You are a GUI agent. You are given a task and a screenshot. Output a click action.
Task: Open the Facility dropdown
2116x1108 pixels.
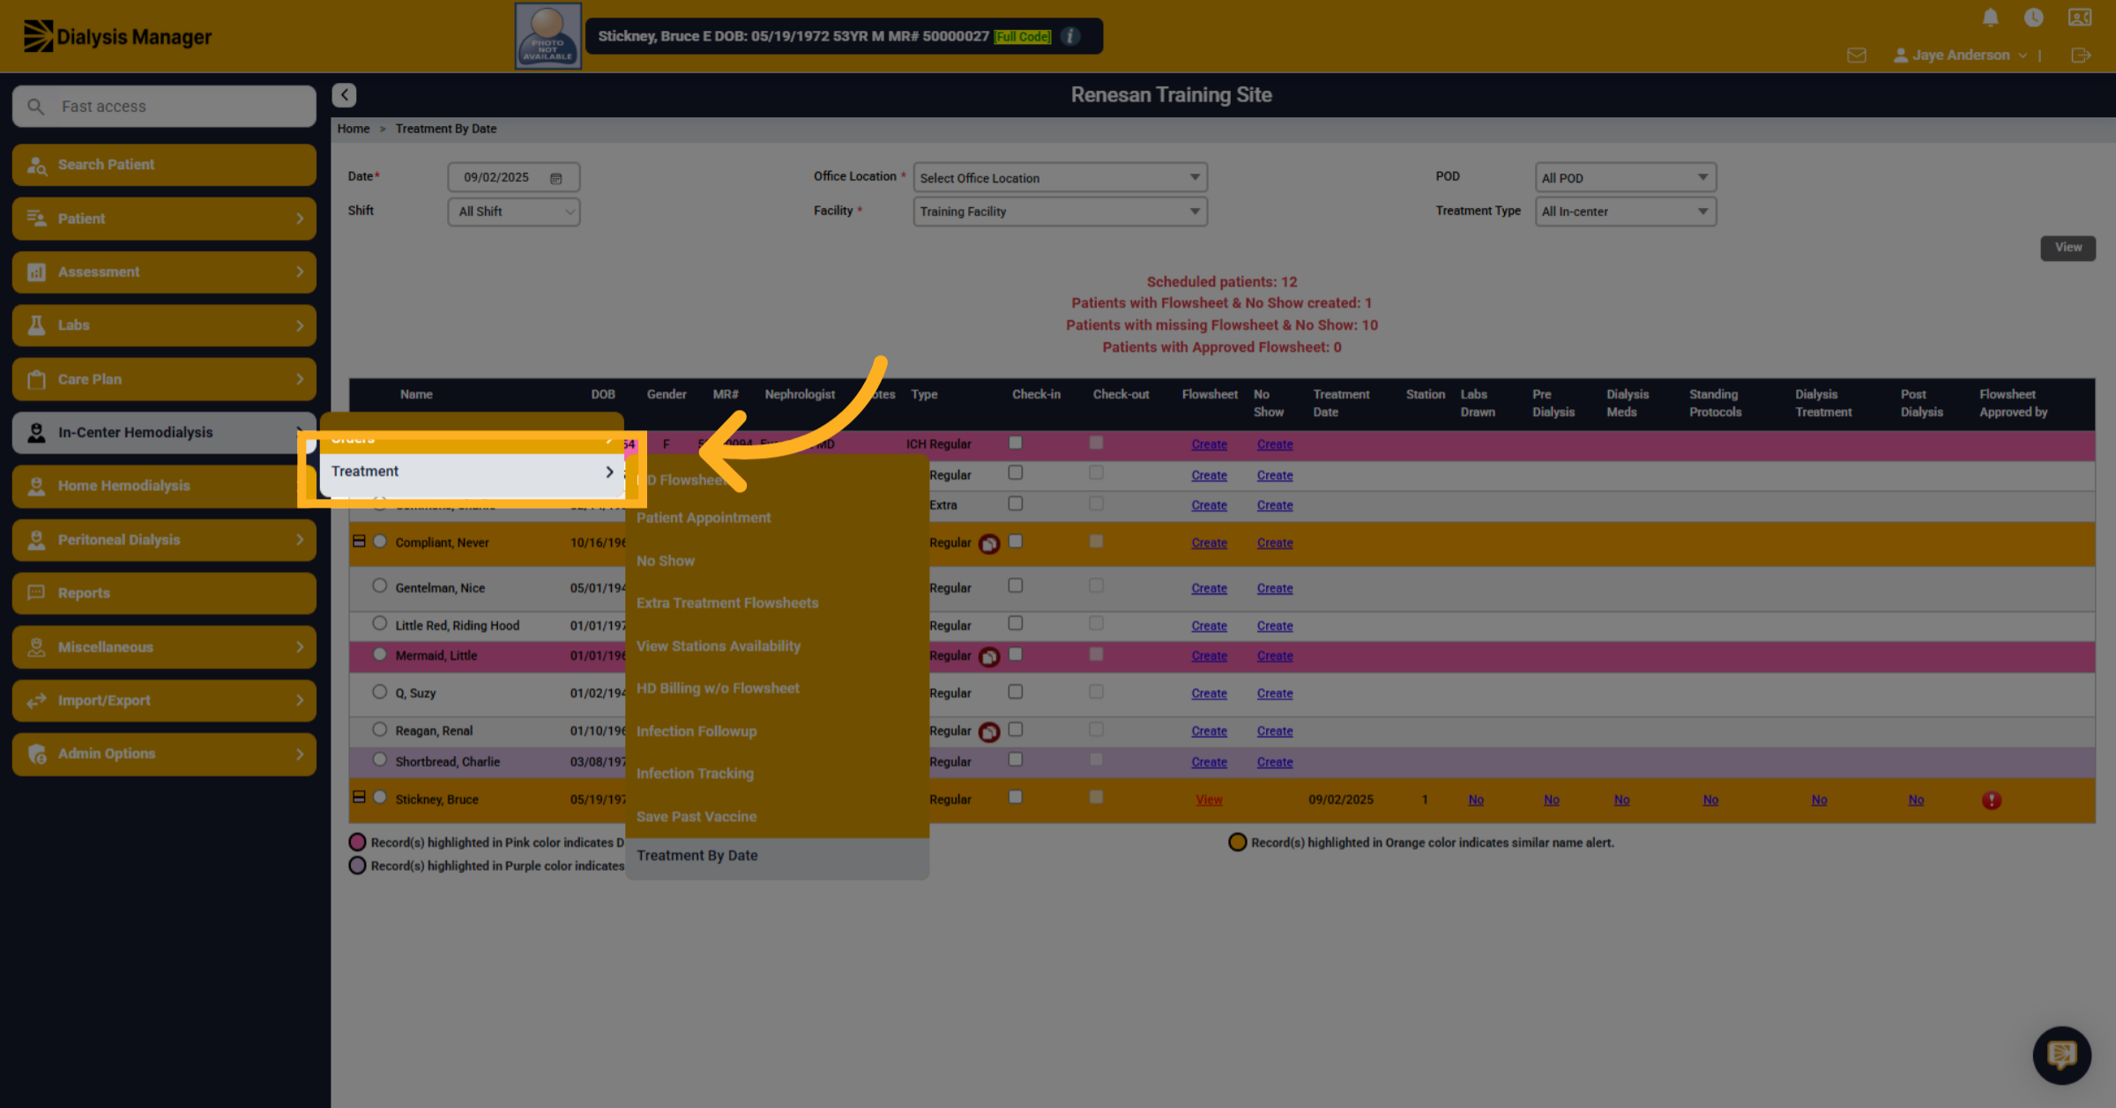click(1060, 212)
